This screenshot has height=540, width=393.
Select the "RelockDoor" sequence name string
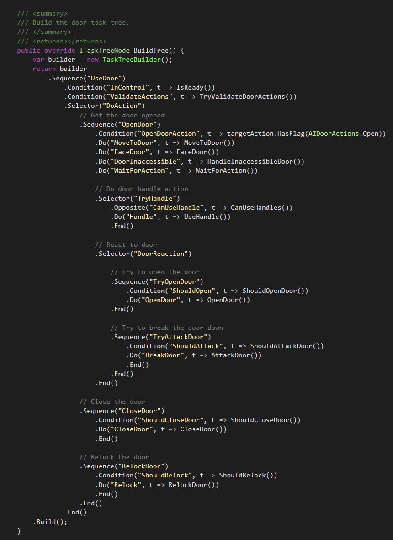141,466
